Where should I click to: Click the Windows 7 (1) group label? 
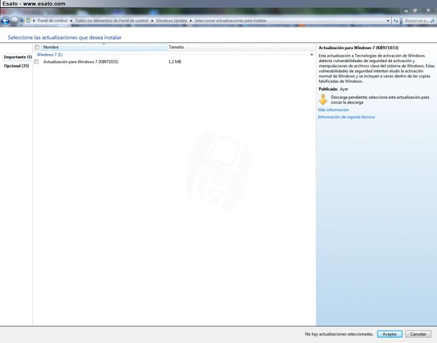click(x=50, y=55)
